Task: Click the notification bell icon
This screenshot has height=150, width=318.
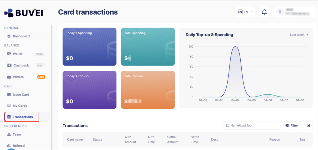Action: coord(264,12)
